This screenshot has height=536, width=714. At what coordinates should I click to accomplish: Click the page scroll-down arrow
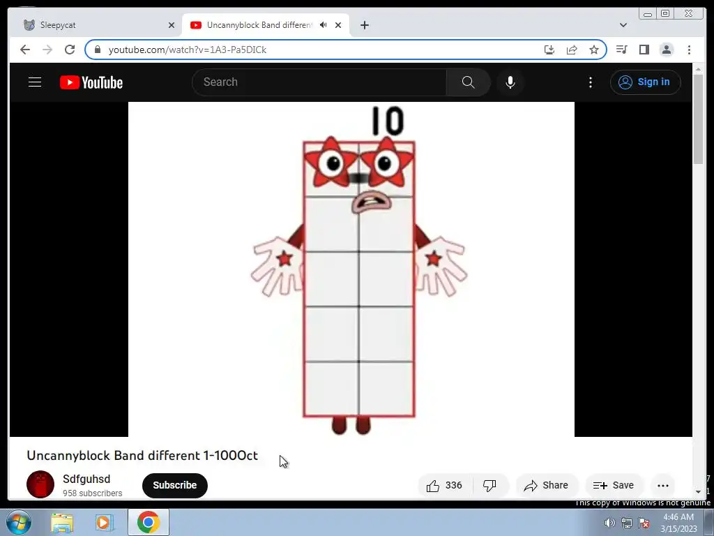(698, 492)
